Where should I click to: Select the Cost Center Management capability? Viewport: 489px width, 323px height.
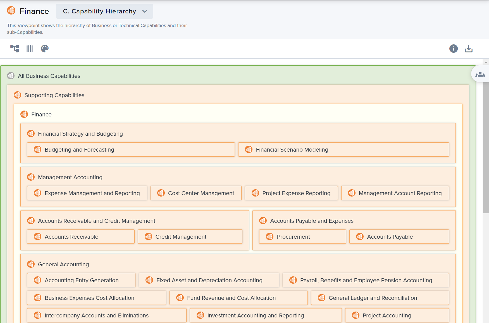point(196,193)
